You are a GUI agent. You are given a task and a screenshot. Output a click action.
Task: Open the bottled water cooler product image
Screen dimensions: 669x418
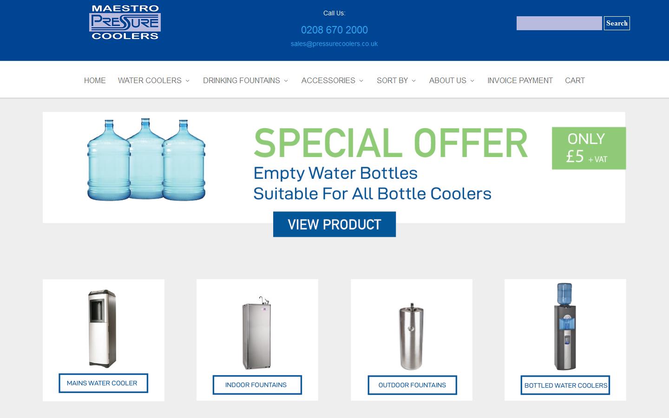(x=564, y=327)
